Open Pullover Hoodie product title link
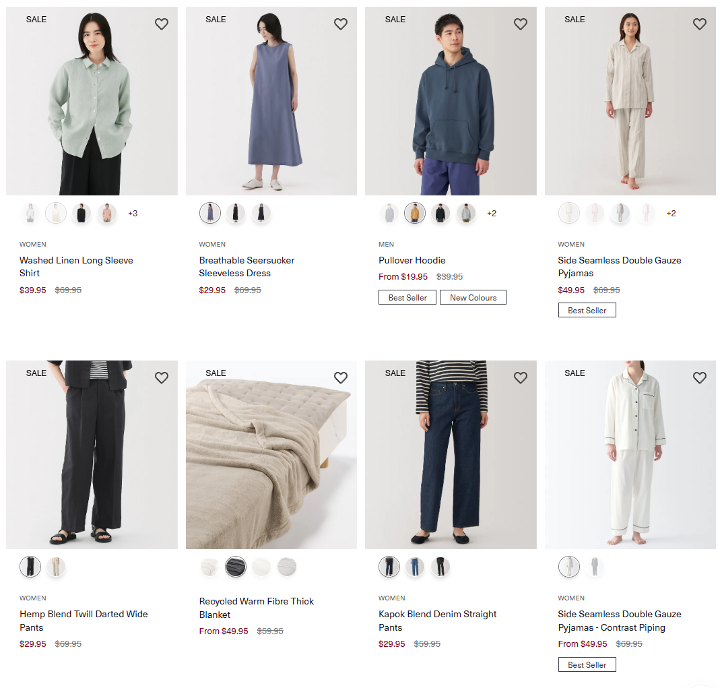 pos(412,260)
